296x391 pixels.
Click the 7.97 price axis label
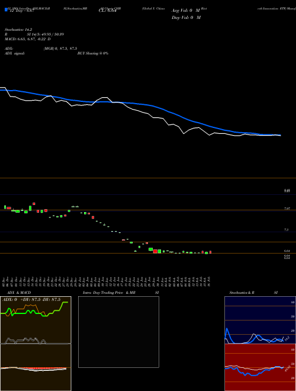click(287, 209)
